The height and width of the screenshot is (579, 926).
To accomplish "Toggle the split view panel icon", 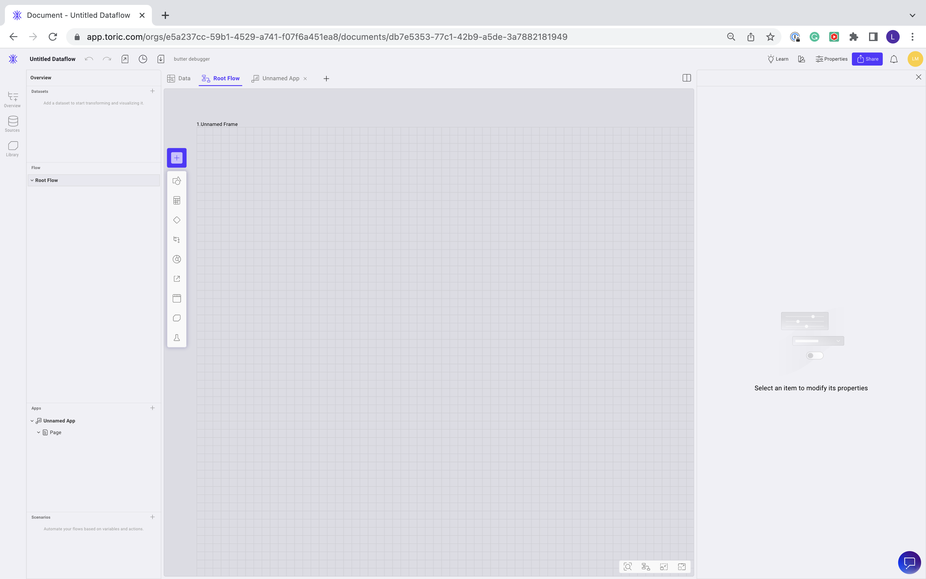I will (687, 78).
